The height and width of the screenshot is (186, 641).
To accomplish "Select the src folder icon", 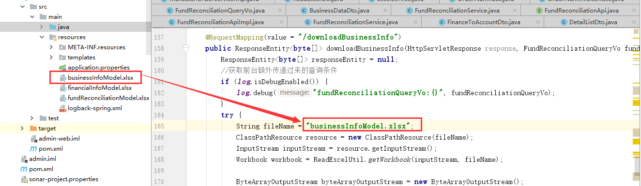I will [x=33, y=7].
